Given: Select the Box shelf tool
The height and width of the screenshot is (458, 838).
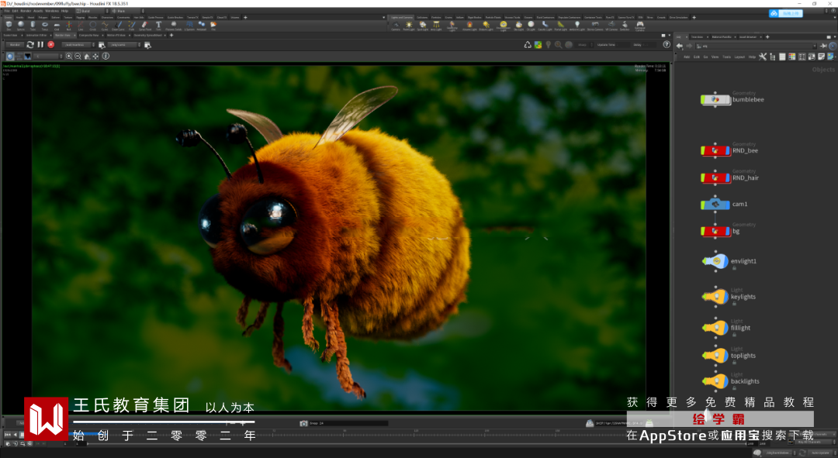Looking at the screenshot, I should 9,25.
